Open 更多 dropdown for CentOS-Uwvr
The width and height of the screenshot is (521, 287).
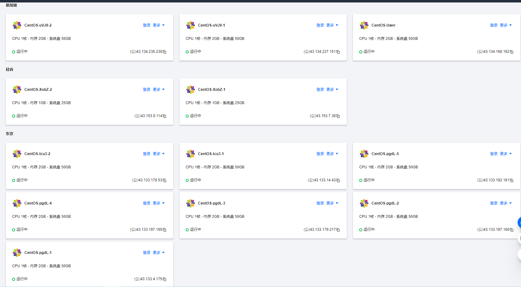pos(506,25)
